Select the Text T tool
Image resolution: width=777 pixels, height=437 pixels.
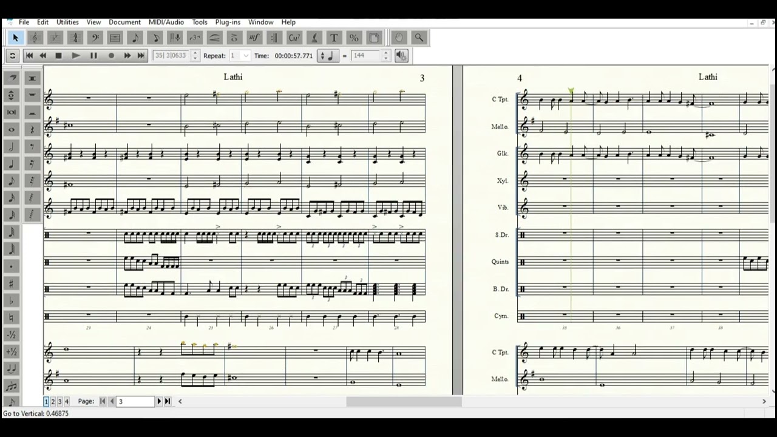click(334, 38)
